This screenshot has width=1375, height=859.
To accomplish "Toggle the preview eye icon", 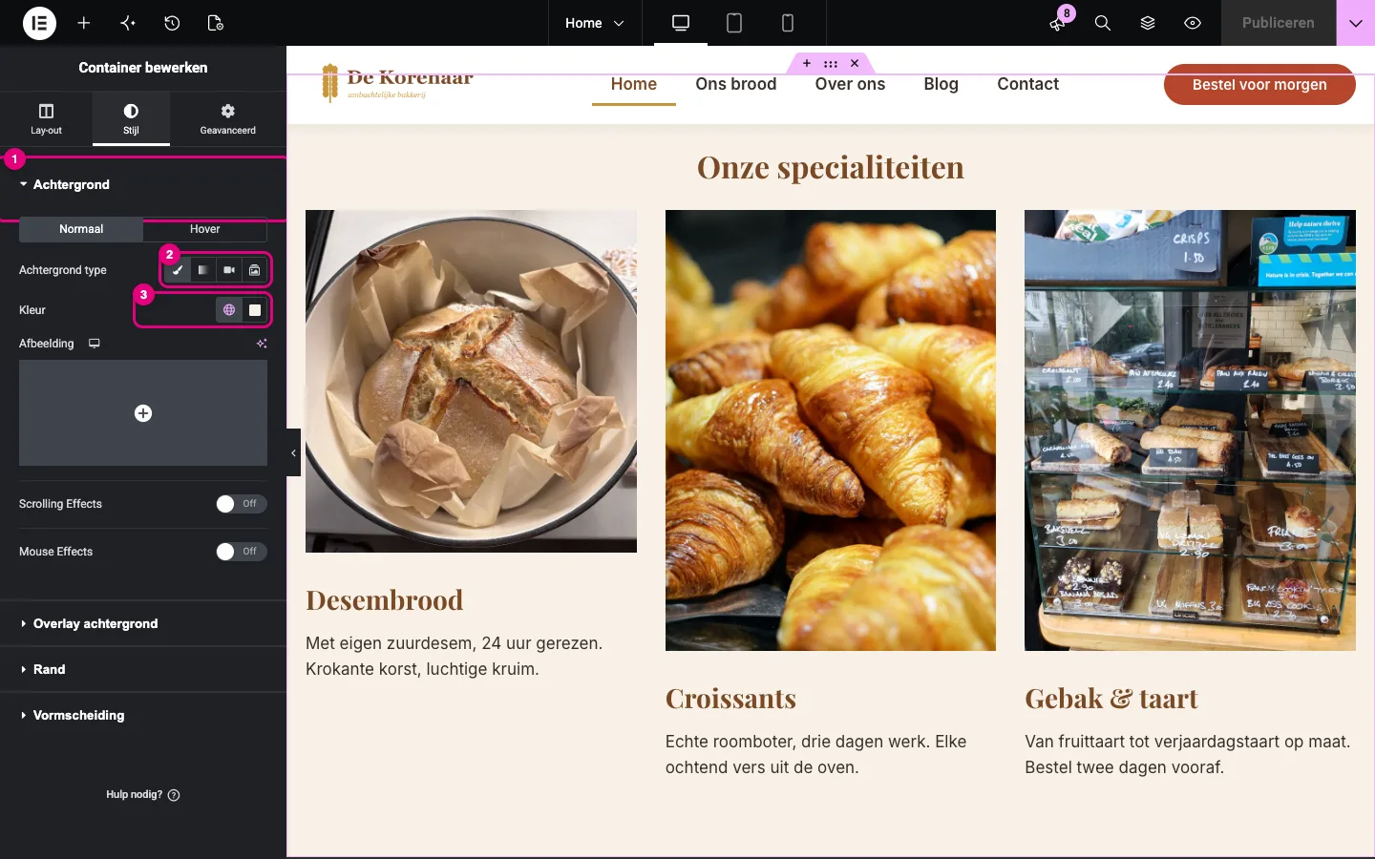I will pyautogui.click(x=1193, y=23).
